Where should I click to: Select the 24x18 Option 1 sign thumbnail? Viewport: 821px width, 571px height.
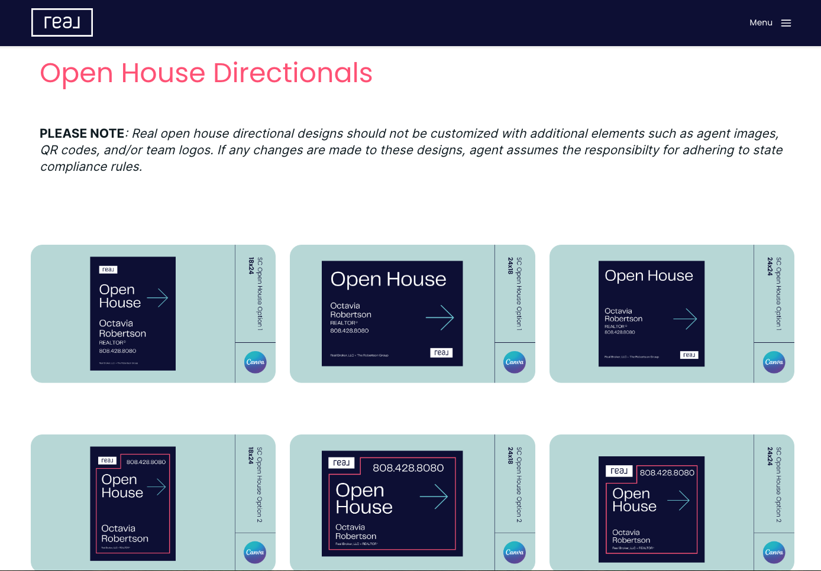click(392, 314)
